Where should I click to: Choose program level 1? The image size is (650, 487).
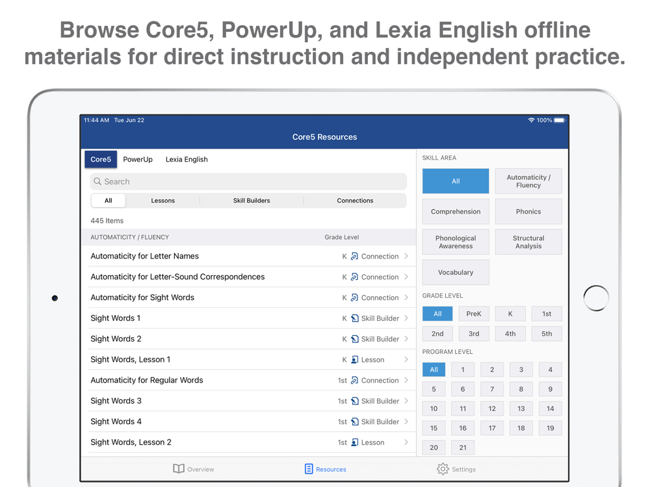[x=463, y=370]
